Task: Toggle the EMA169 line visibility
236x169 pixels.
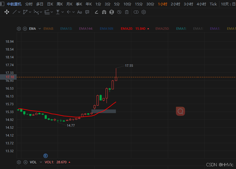Action: click(x=107, y=29)
